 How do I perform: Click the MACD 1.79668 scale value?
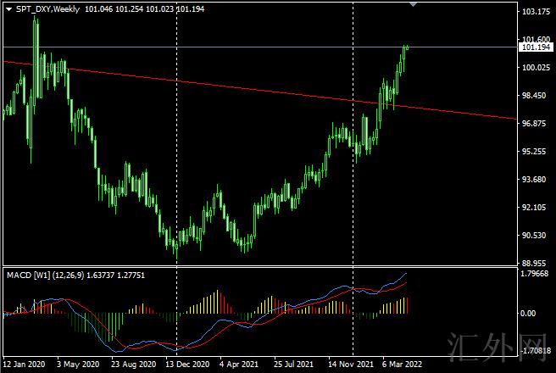(x=535, y=274)
